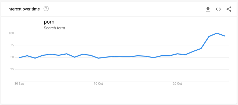Select the line point above 10 Oct
This screenshot has width=238, height=105.
click(98, 58)
